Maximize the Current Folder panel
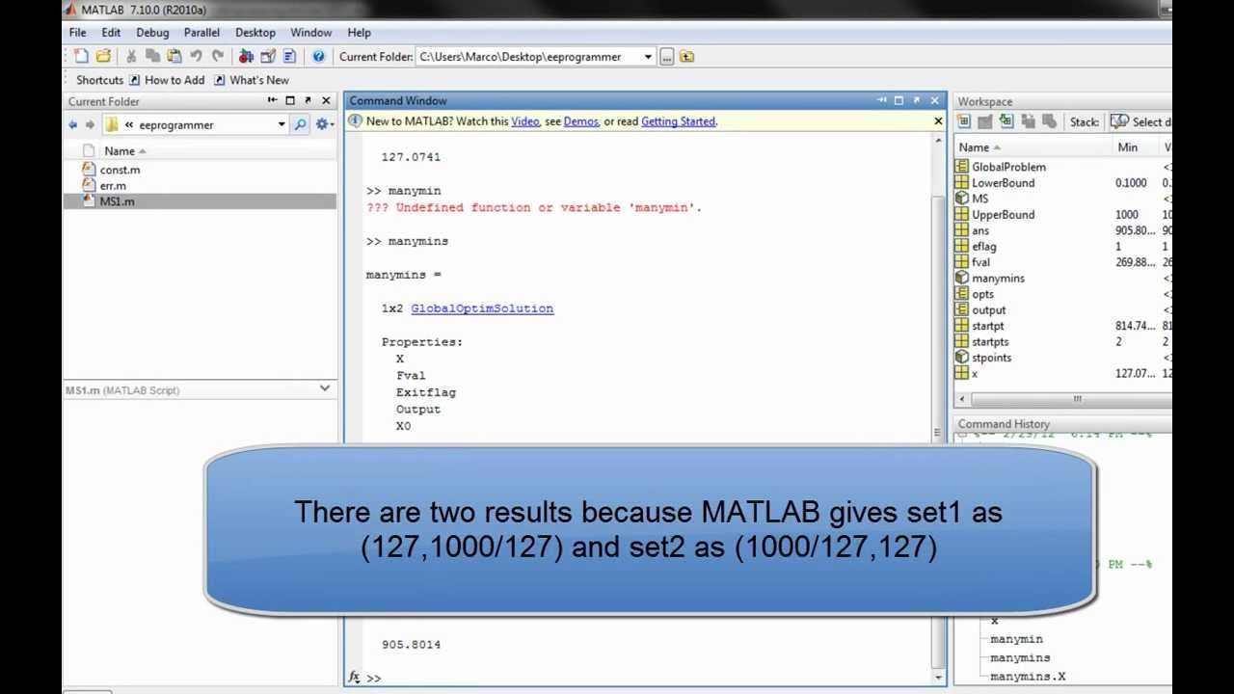The image size is (1234, 694). [290, 100]
